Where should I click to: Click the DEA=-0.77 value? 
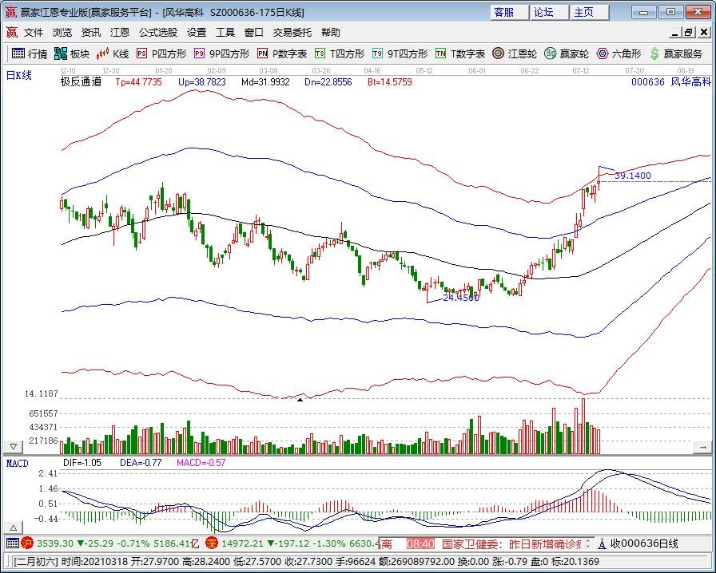[141, 463]
